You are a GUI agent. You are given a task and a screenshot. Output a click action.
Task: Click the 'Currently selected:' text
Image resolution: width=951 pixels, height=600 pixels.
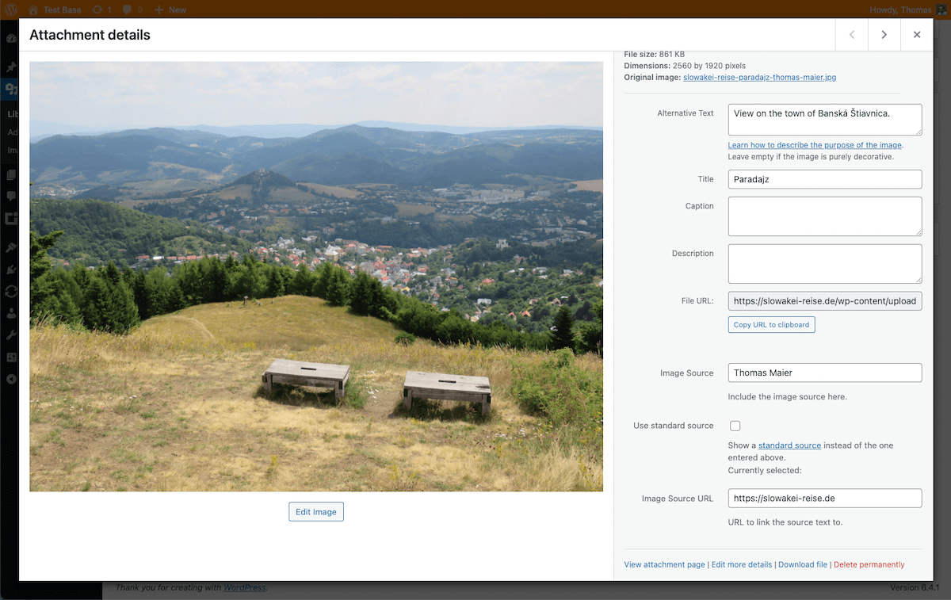765,470
